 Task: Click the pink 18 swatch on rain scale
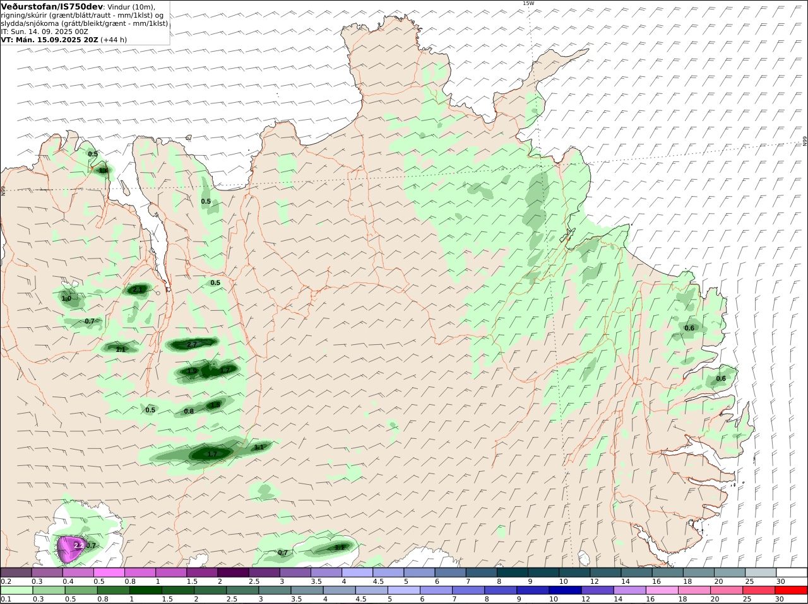(694, 590)
